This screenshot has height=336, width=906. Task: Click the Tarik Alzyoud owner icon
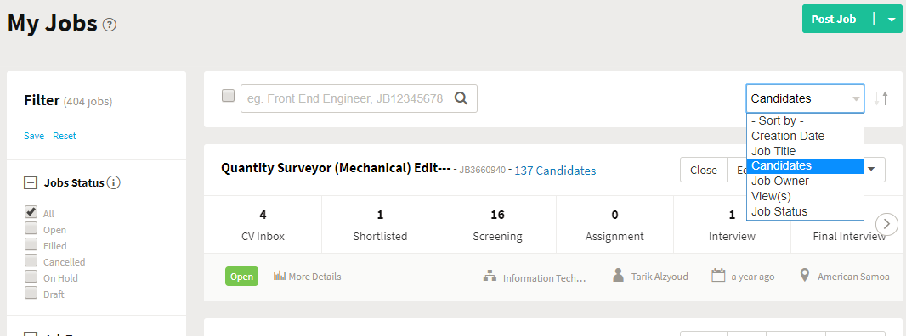[x=618, y=276]
